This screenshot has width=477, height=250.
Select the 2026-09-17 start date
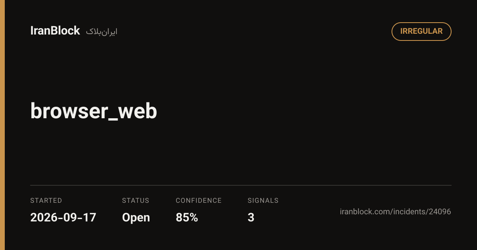click(x=63, y=217)
